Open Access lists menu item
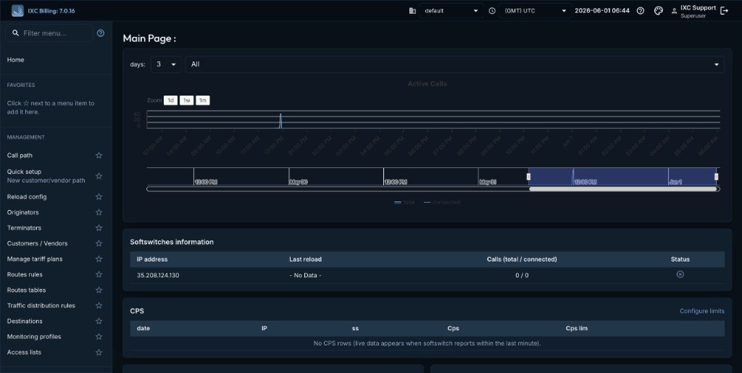Image resolution: width=742 pixels, height=373 pixels. (x=24, y=352)
